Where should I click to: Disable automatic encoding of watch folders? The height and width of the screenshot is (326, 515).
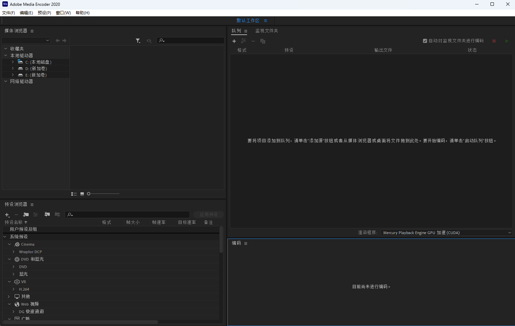tap(425, 40)
